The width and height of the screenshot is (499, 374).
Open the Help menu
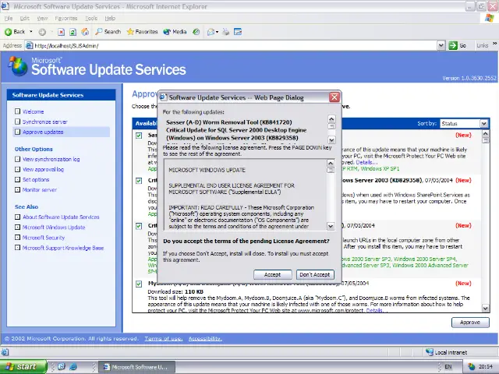point(110,18)
